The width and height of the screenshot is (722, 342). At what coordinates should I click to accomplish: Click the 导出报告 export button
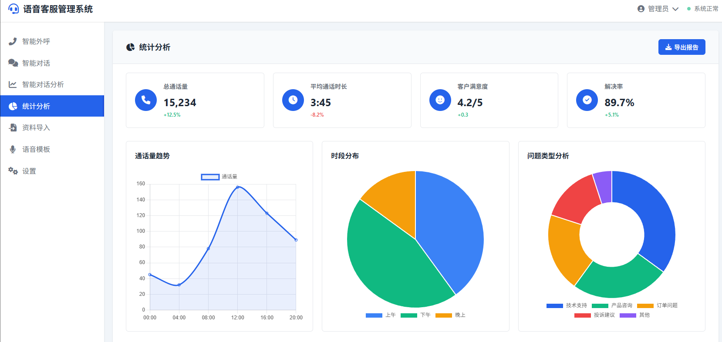[682, 47]
